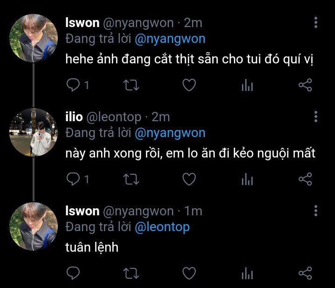The width and height of the screenshot is (335, 288).
Task: View analytics for ilio's tweet
Action: (247, 179)
